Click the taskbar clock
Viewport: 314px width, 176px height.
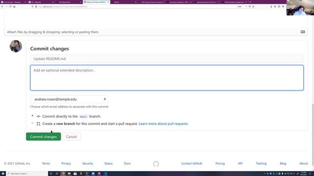(x=303, y=174)
